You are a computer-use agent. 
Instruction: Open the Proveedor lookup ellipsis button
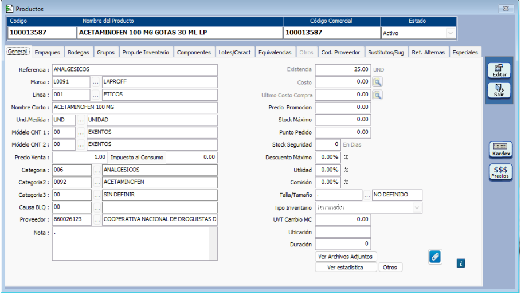click(x=97, y=219)
